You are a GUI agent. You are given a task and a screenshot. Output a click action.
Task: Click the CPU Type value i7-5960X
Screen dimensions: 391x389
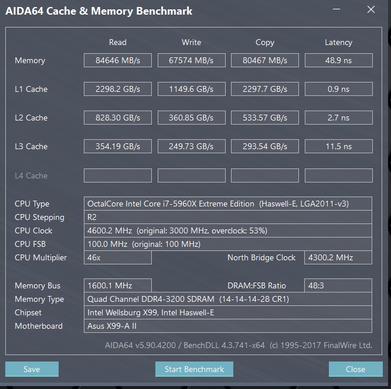pyautogui.click(x=228, y=204)
